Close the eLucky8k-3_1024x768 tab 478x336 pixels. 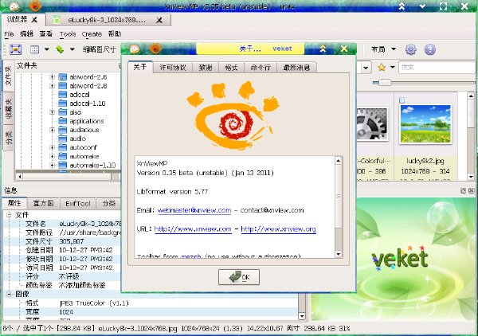pos(159,20)
